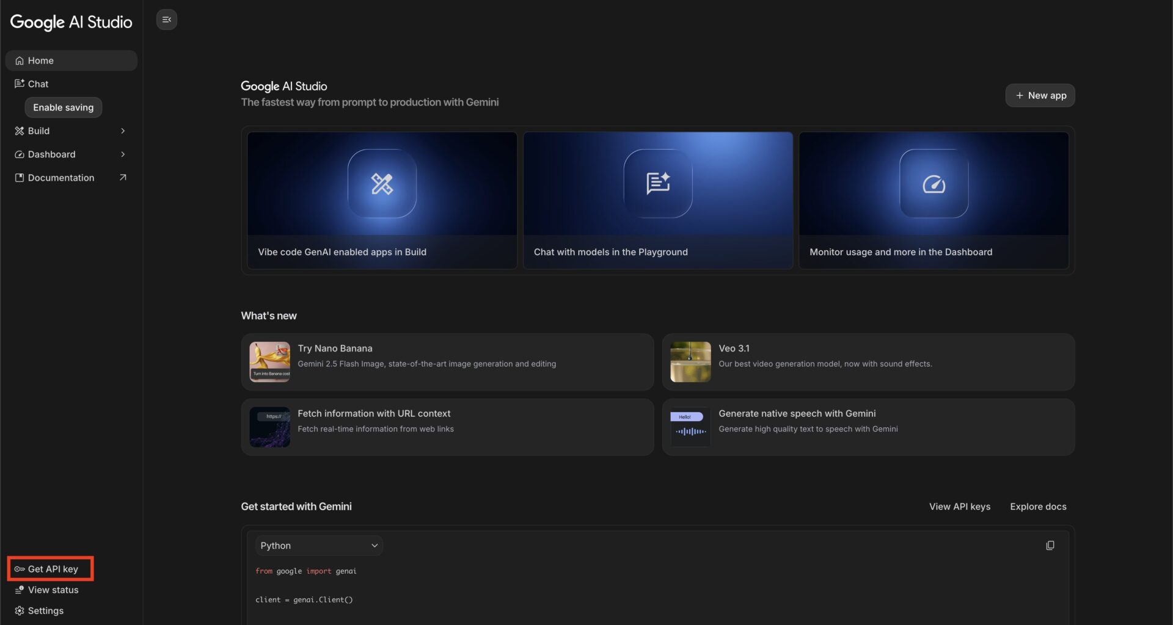
Task: Select Monitor usage and more in the Dashboard
Action: pyautogui.click(x=933, y=200)
